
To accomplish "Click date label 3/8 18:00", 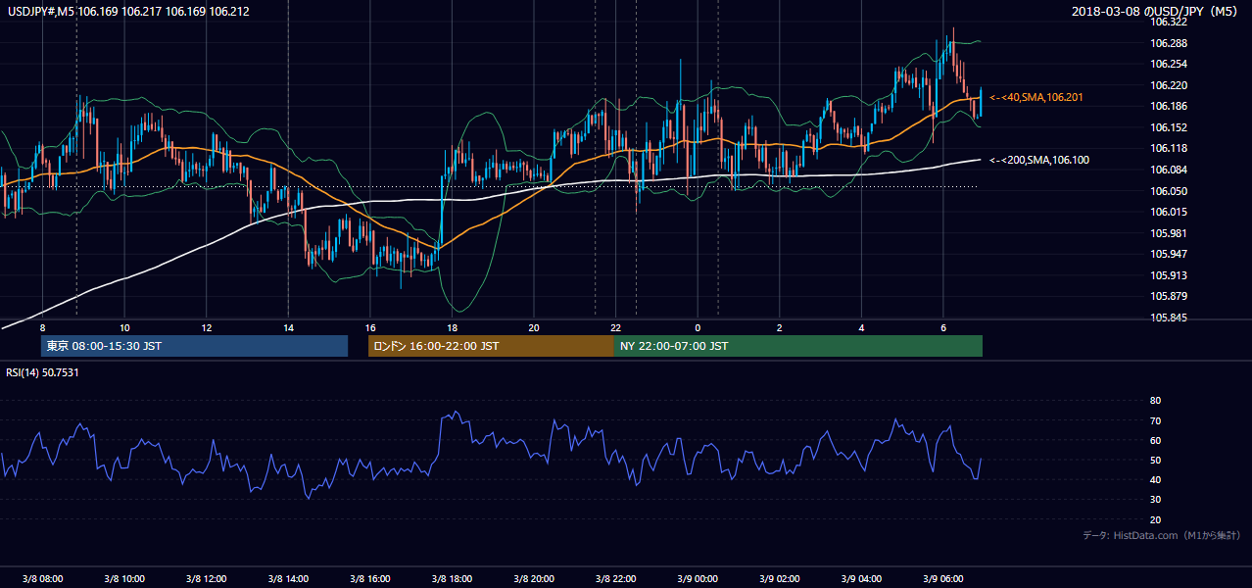I will (x=452, y=578).
